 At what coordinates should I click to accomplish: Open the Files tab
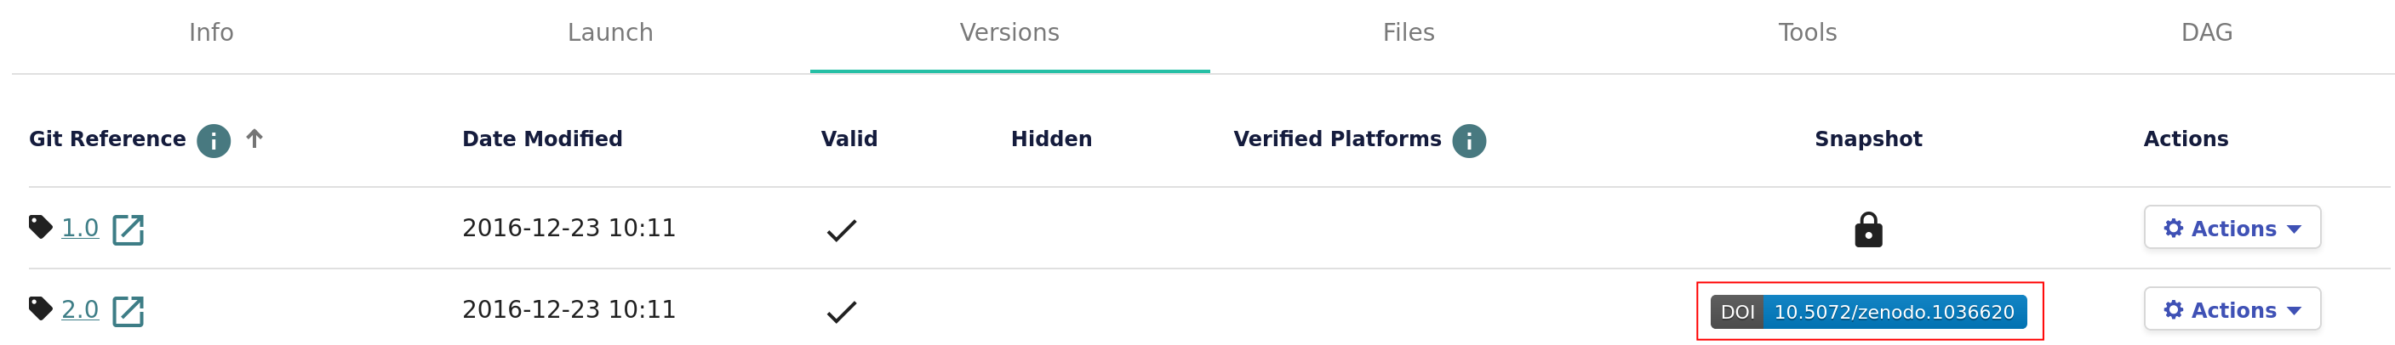[x=1408, y=32]
